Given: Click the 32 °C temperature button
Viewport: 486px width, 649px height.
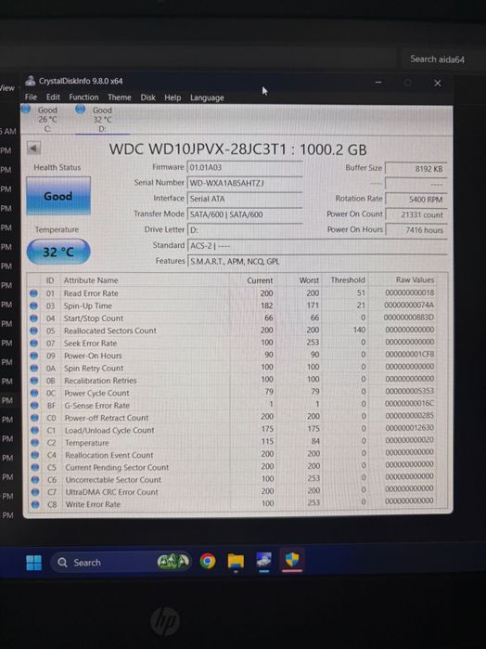Looking at the screenshot, I should [58, 252].
